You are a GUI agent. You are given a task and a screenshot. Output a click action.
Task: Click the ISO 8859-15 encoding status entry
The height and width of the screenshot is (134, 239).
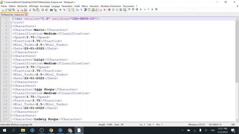215,125
